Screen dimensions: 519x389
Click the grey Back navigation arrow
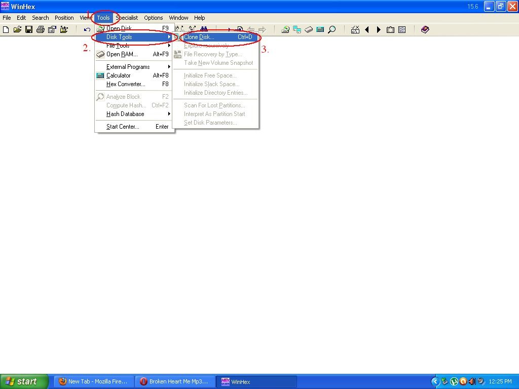[x=251, y=30]
